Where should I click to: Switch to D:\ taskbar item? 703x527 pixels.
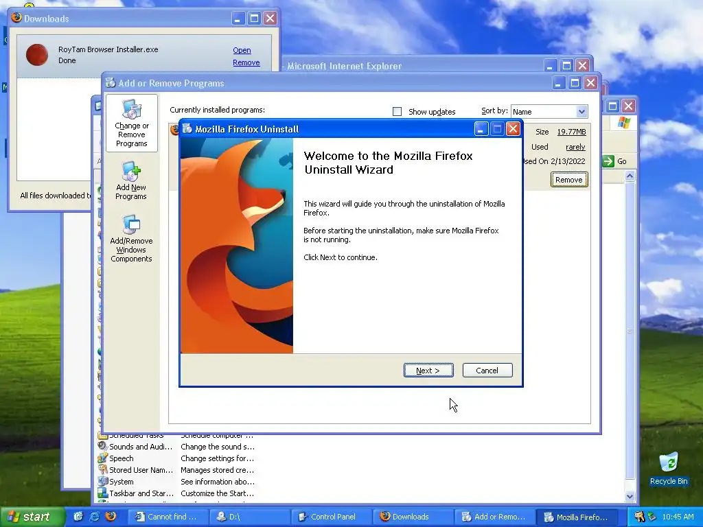point(250,517)
